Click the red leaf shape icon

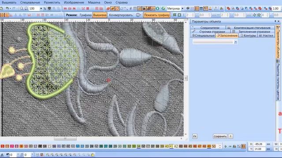pos(108,8)
